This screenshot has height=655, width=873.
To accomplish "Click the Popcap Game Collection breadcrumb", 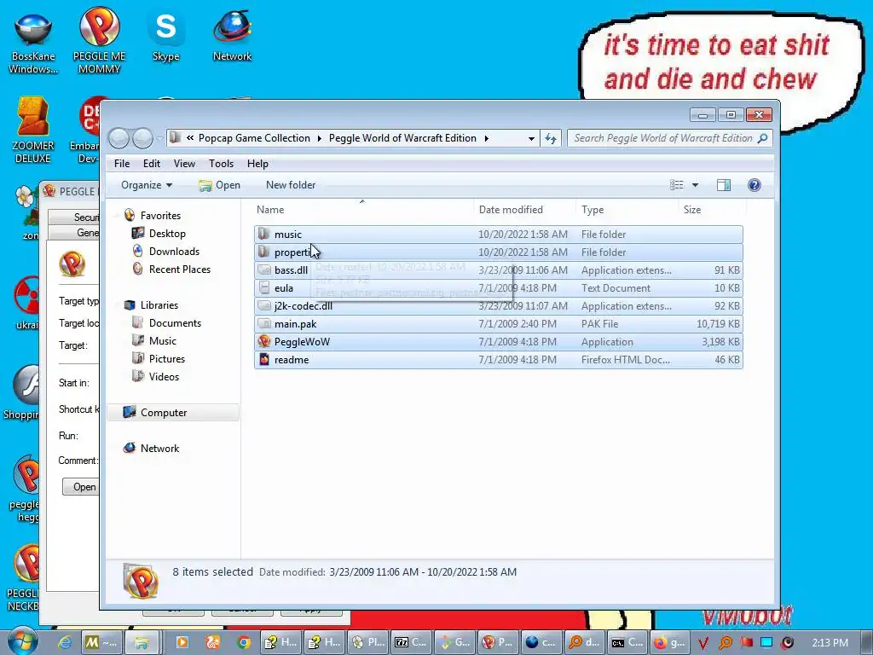I will tap(254, 138).
